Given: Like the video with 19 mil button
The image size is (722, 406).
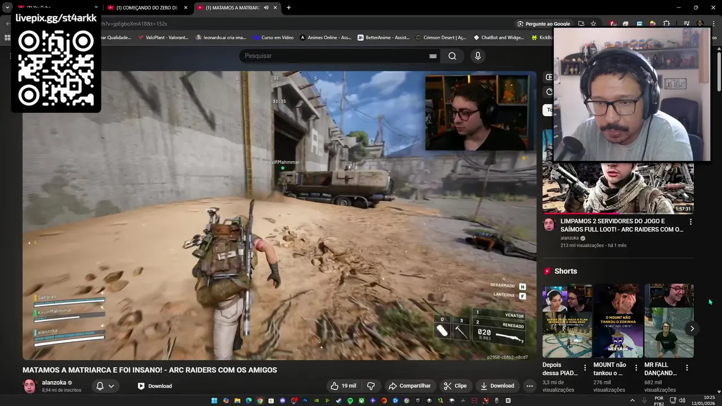Looking at the screenshot, I should click(343, 386).
